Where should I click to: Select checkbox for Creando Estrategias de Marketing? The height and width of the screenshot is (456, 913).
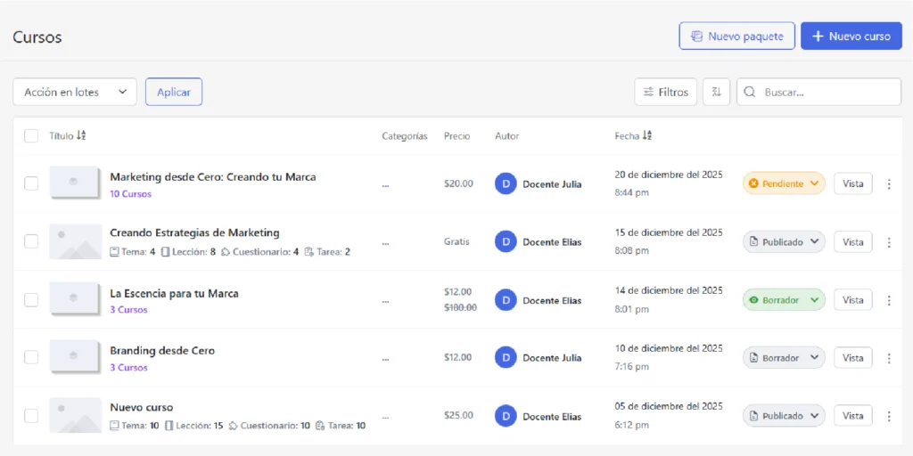pos(31,241)
